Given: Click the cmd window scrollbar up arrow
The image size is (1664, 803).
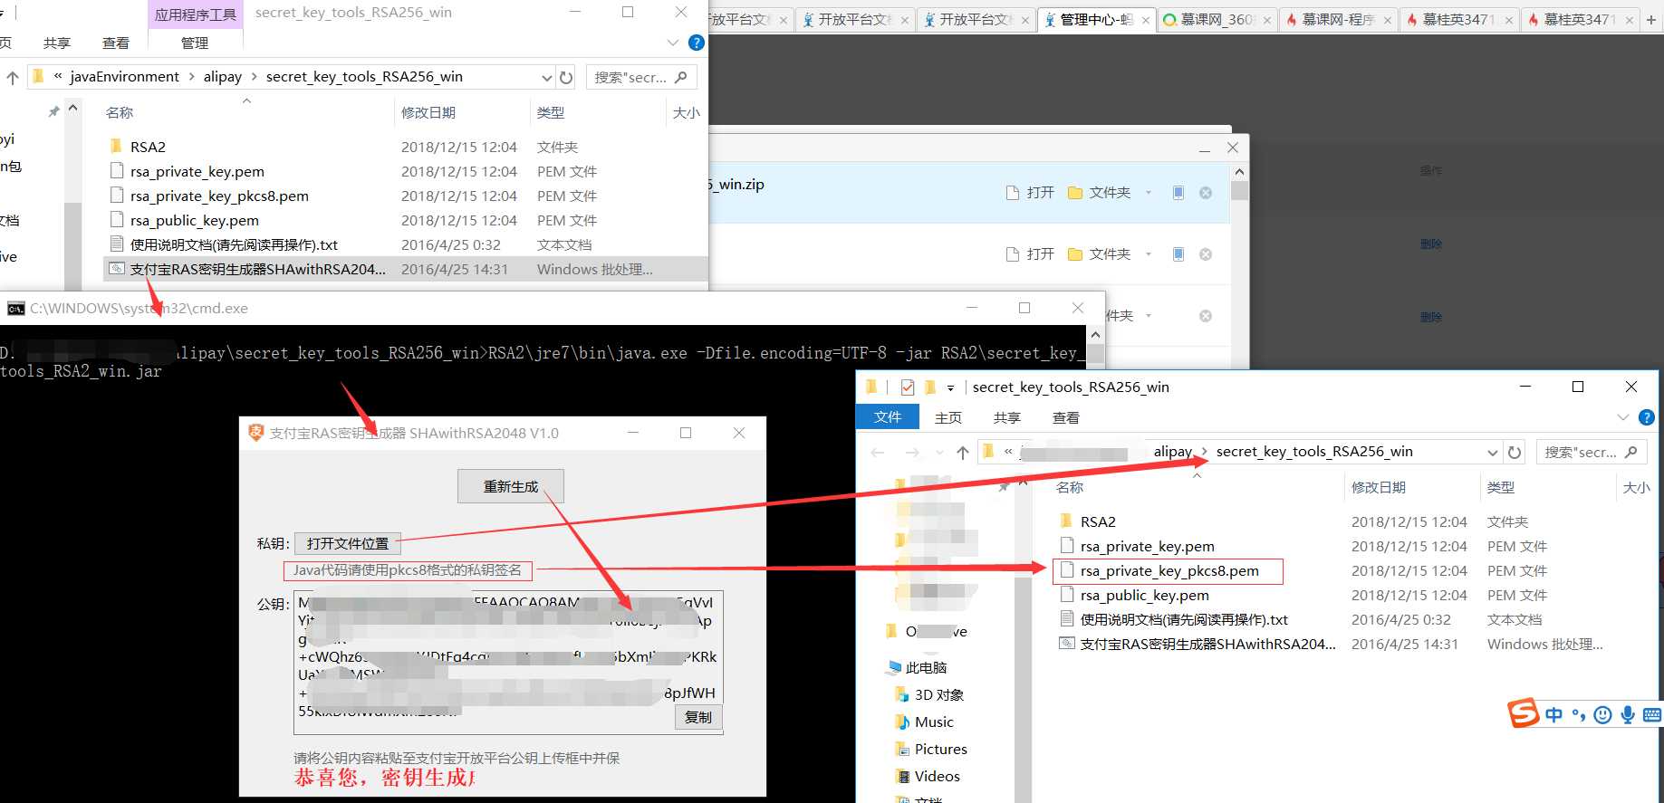Looking at the screenshot, I should click(x=1095, y=335).
